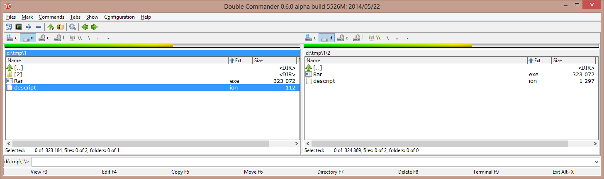Click the green forward arrow icon
Image resolution: width=604 pixels, height=179 pixels.
point(95,27)
